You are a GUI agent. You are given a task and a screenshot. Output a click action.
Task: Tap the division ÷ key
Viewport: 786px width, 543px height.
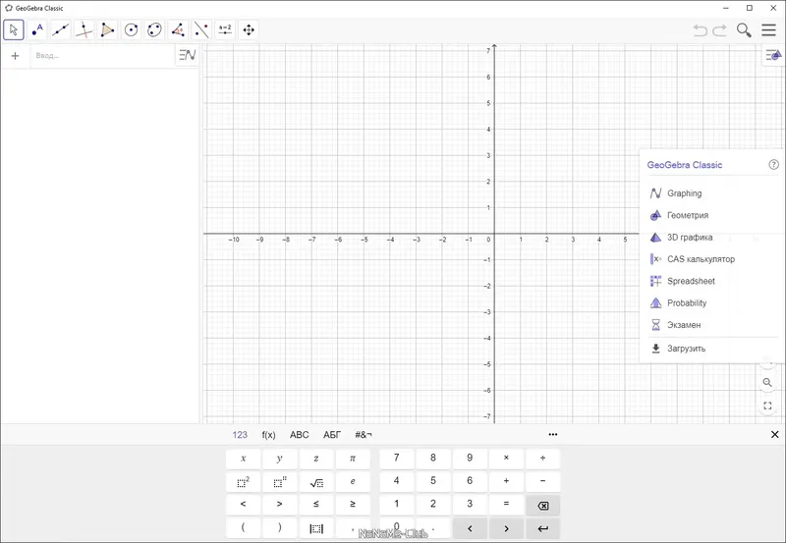click(543, 459)
